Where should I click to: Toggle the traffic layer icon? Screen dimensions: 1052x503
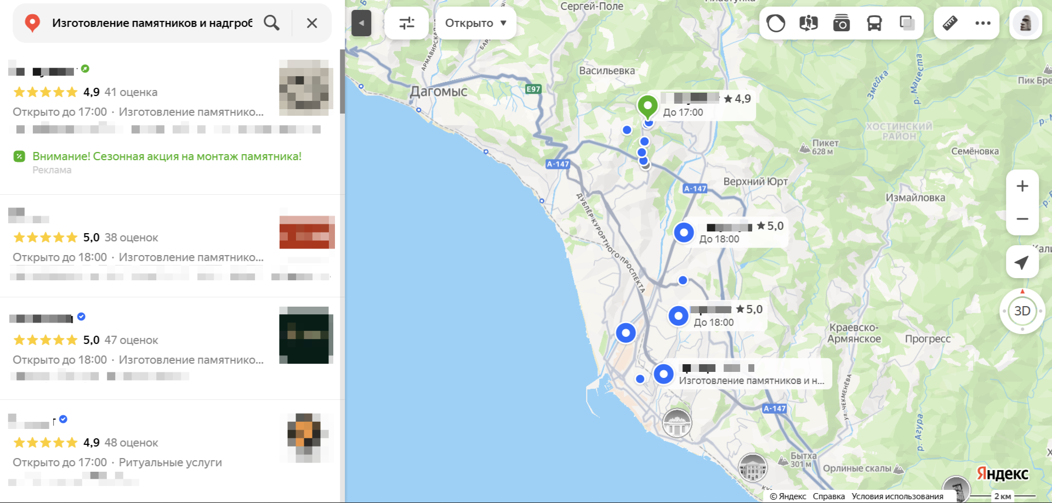click(776, 23)
